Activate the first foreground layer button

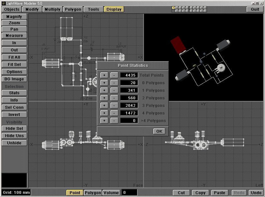click(x=173, y=8)
